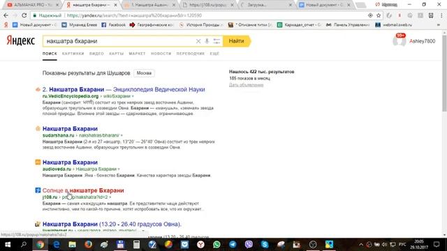Open the Панель Управления bookmark
The height and width of the screenshot is (251, 447).
[x=348, y=25]
